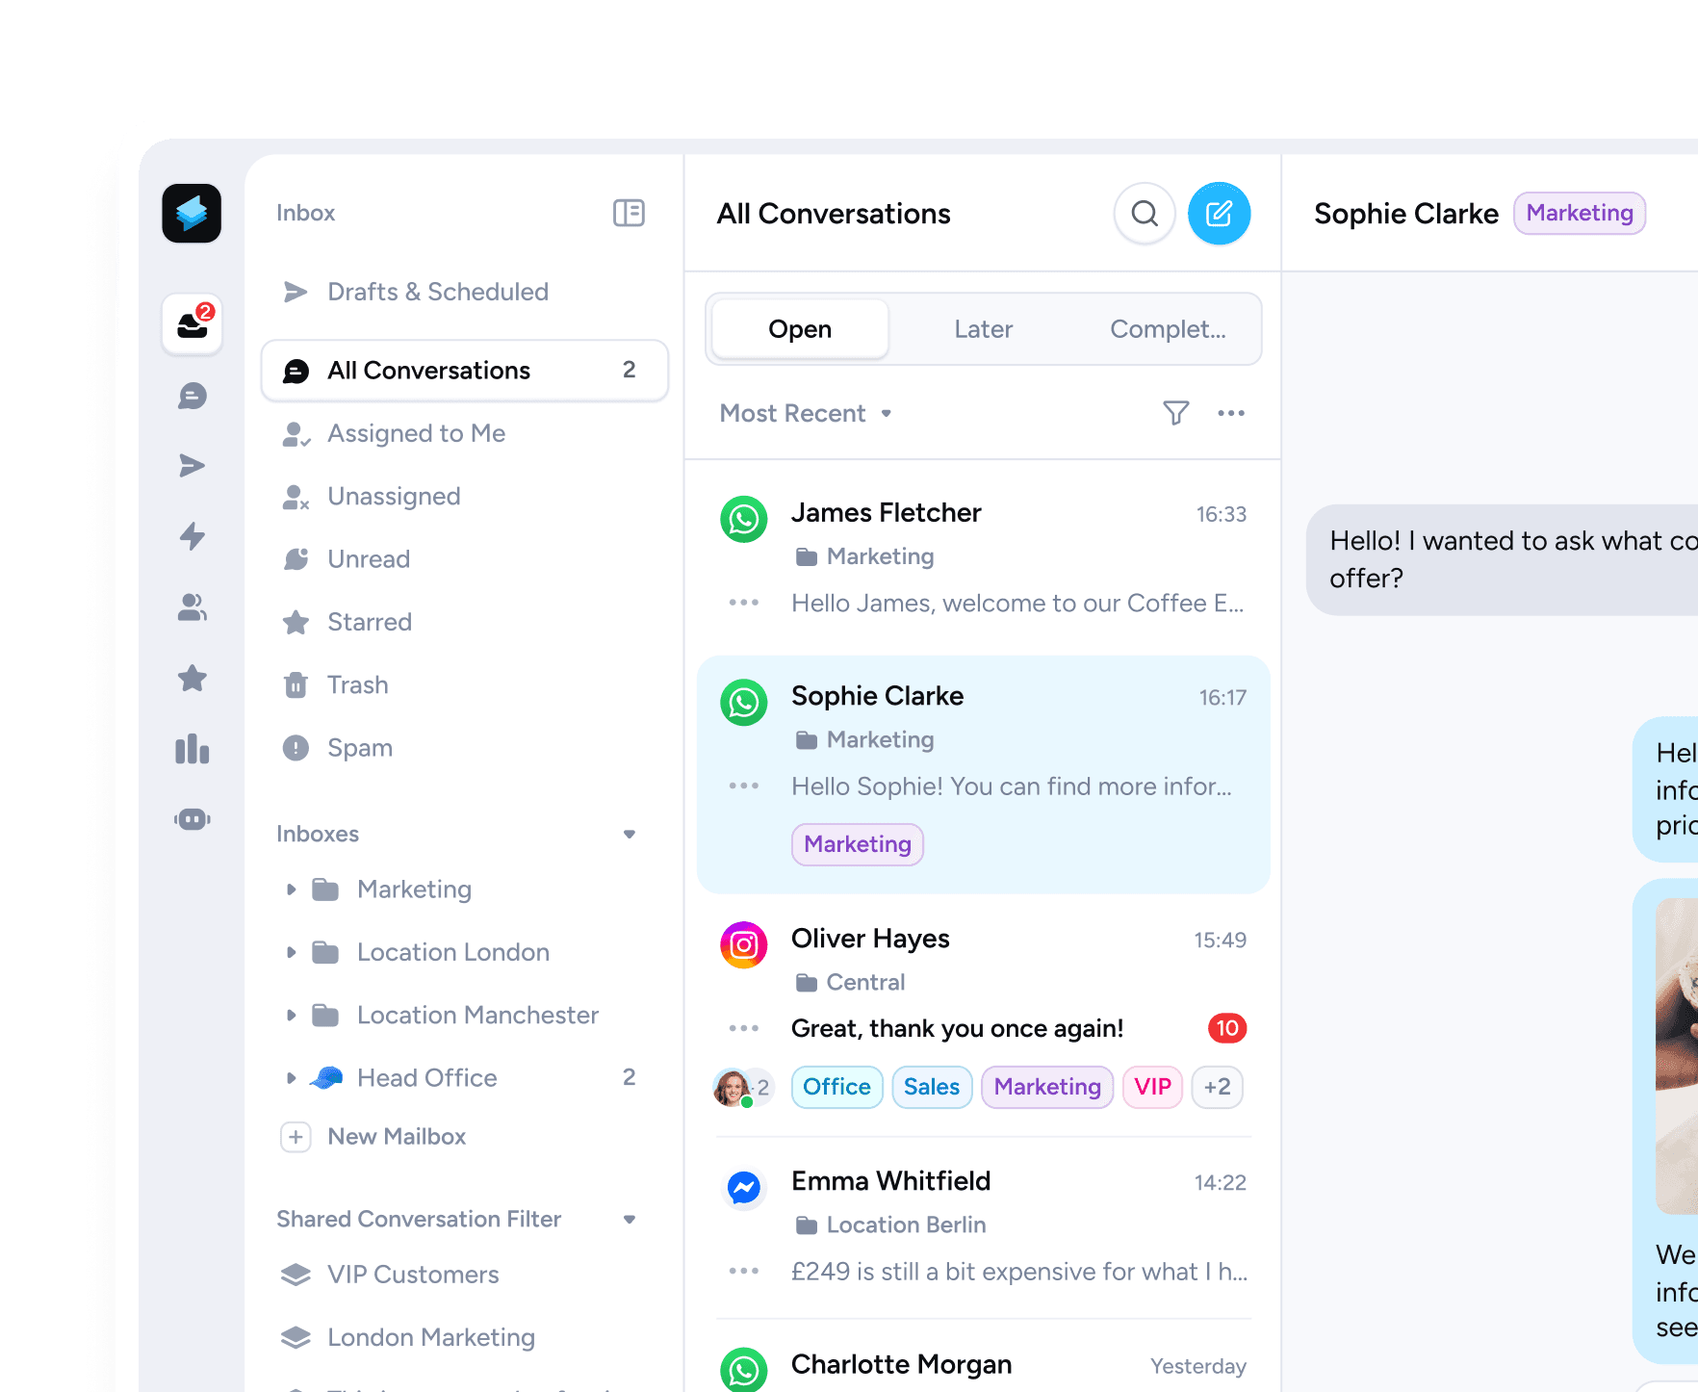
Task: Open the automation lightning bolt icon
Action: (193, 536)
